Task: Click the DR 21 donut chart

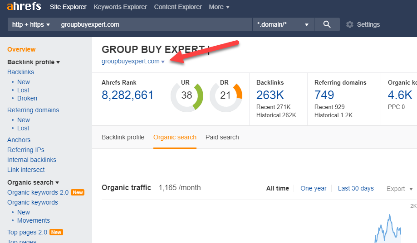Action: point(226,95)
